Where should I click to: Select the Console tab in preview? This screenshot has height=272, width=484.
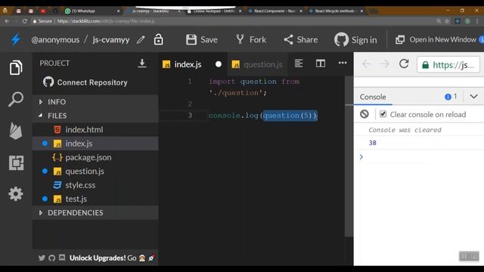tap(373, 97)
